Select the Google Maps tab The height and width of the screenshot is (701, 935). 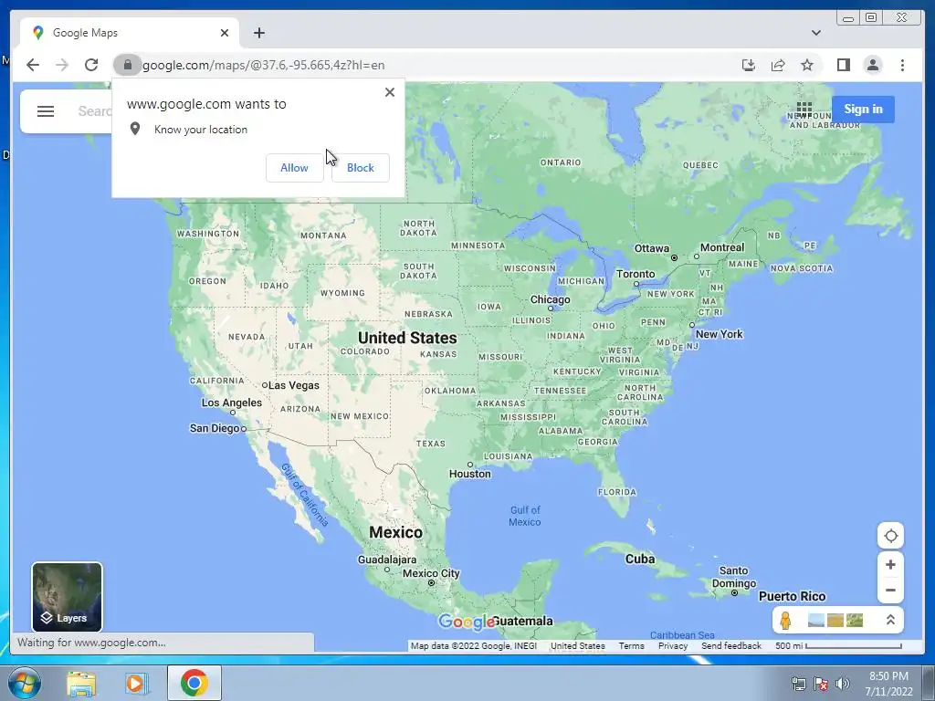click(x=130, y=33)
